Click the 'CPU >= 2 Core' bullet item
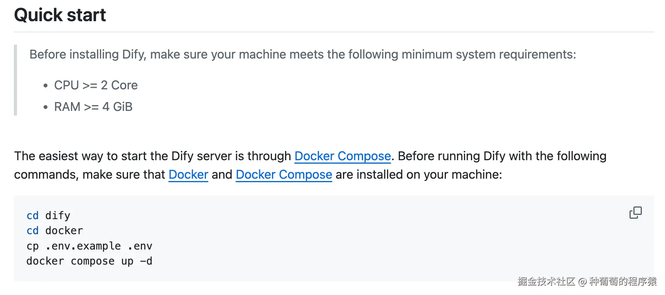 pos(96,85)
